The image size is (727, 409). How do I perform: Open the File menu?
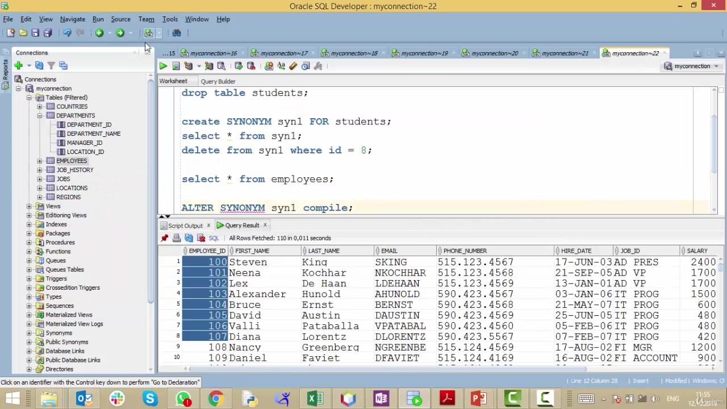[8, 19]
